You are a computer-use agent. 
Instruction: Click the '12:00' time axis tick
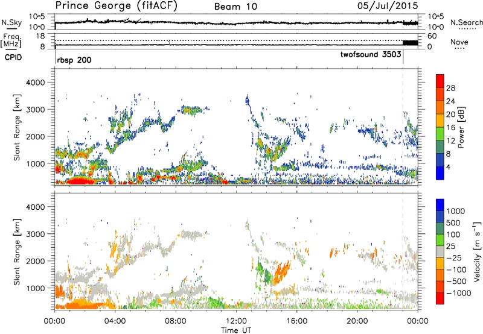[x=236, y=321]
